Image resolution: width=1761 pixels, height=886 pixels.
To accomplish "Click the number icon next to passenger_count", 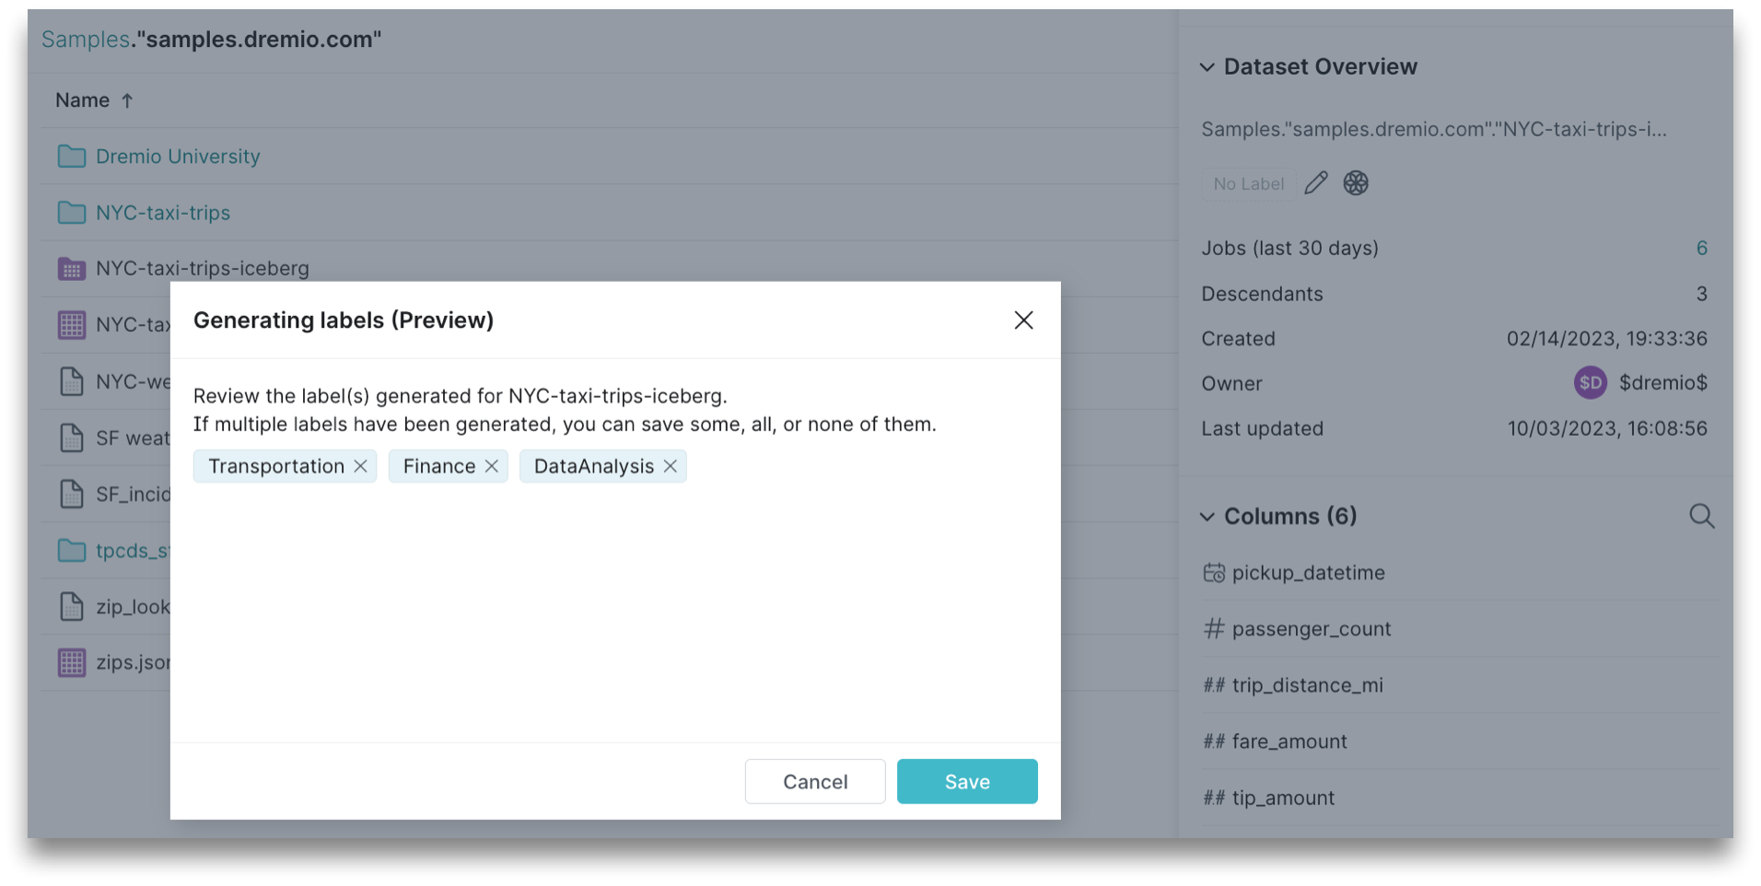I will 1213,628.
